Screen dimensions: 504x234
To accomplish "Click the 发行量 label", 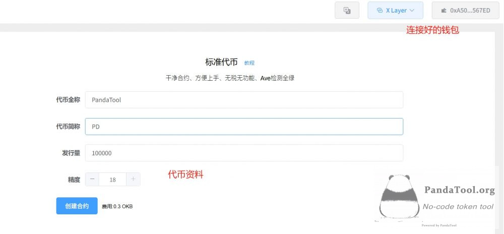I will tap(71, 153).
